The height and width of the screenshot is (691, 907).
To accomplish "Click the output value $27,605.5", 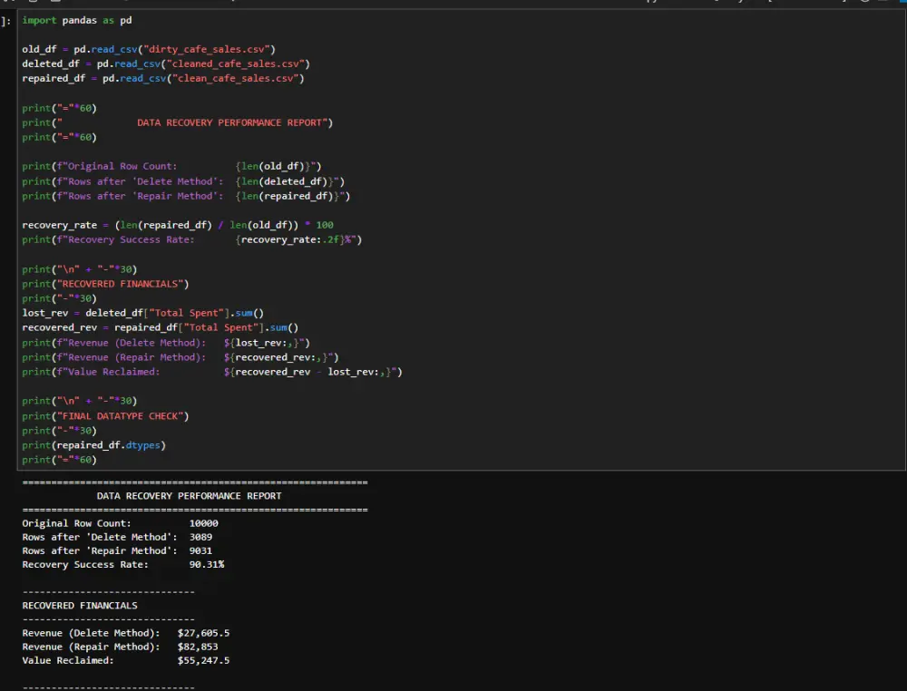I will coord(203,633).
